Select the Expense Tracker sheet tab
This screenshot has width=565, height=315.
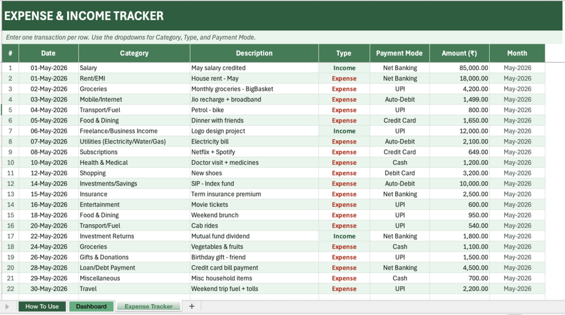(148, 307)
